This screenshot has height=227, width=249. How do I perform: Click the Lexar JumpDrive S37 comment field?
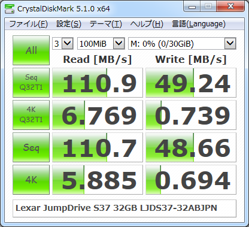(x=124, y=208)
